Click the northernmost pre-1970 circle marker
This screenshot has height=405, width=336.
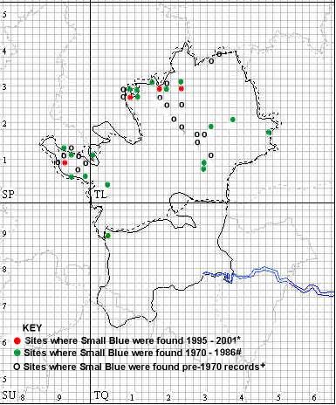click(219, 54)
